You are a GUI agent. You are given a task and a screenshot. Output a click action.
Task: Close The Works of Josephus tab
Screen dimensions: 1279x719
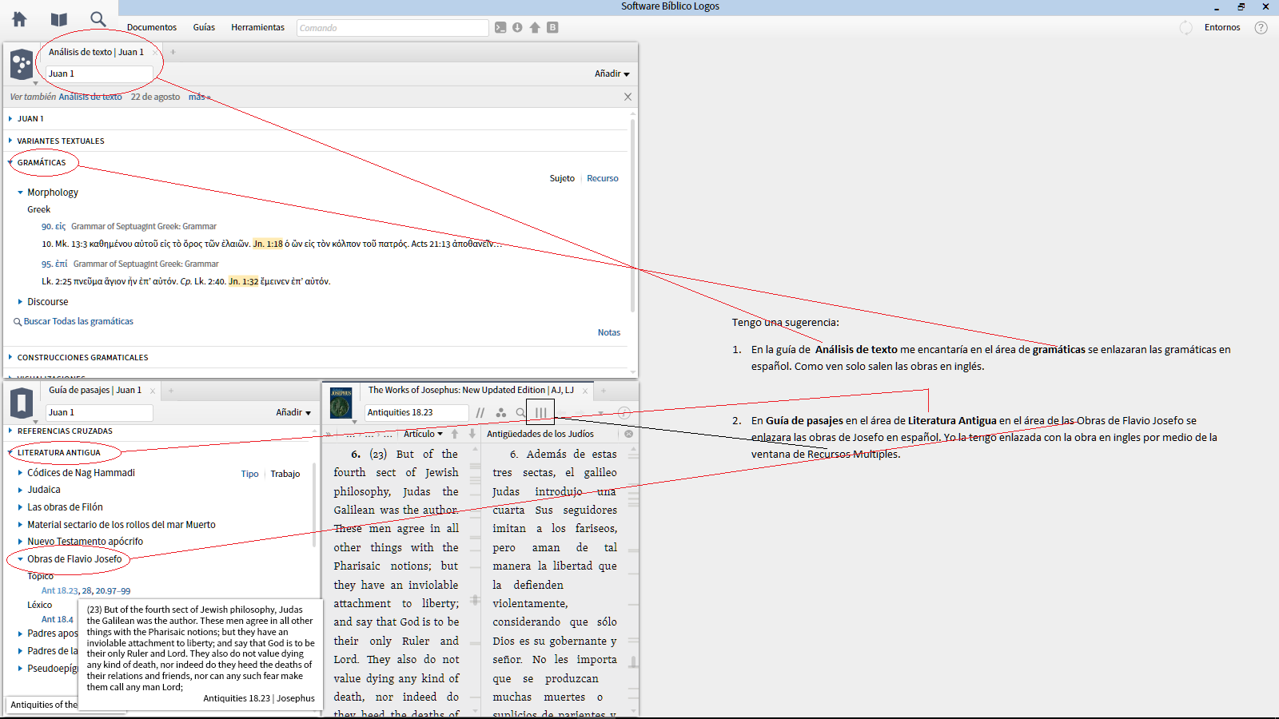pos(585,391)
